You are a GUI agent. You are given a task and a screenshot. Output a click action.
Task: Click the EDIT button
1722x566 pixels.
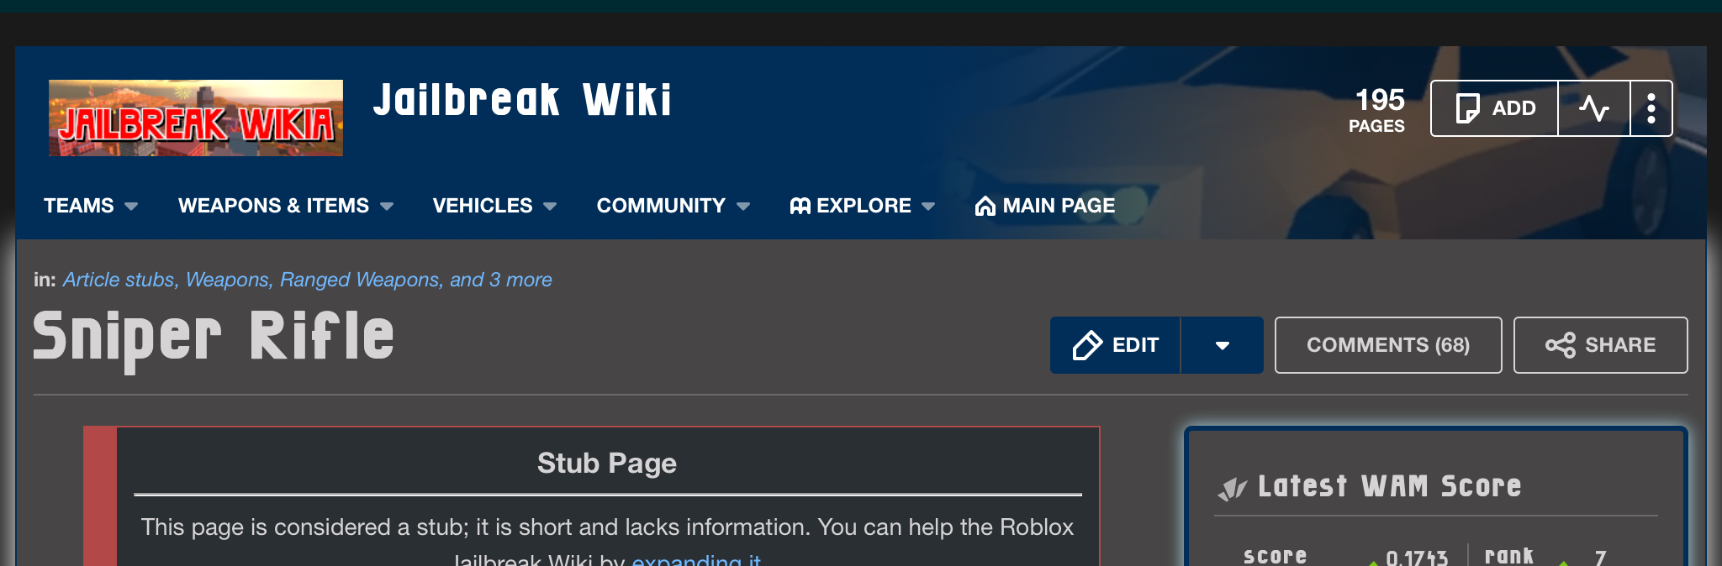1116,345
